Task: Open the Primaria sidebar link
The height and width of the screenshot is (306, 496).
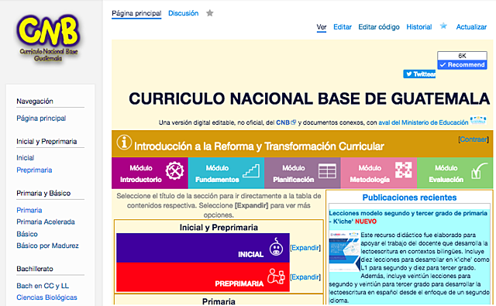Action: click(29, 210)
